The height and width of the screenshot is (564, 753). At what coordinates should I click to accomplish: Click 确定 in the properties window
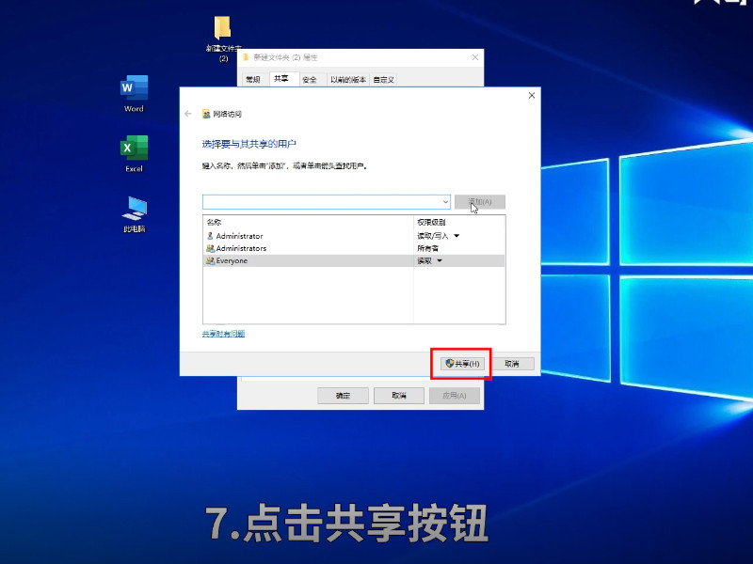click(343, 396)
